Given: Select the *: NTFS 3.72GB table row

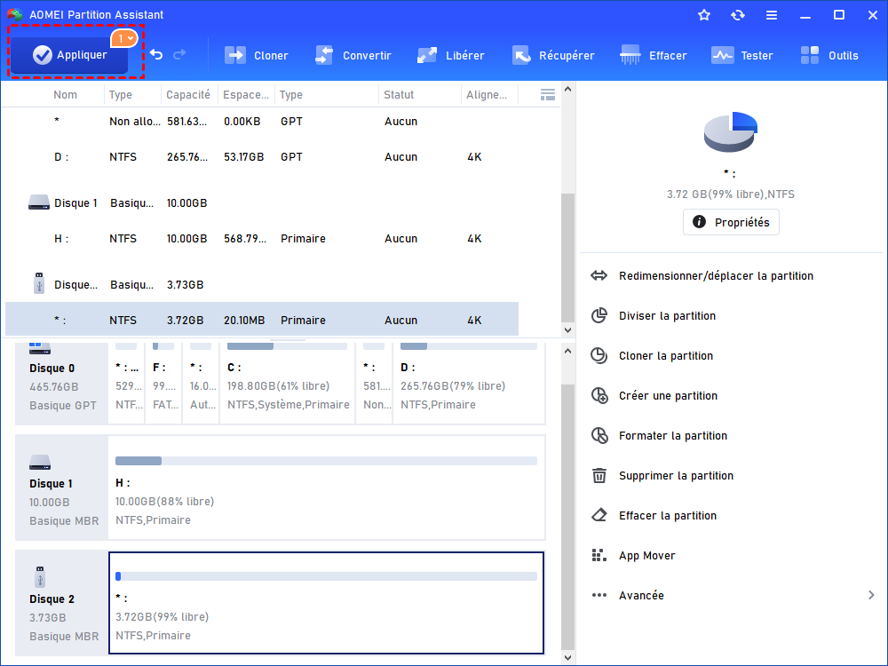Looking at the screenshot, I should point(262,320).
